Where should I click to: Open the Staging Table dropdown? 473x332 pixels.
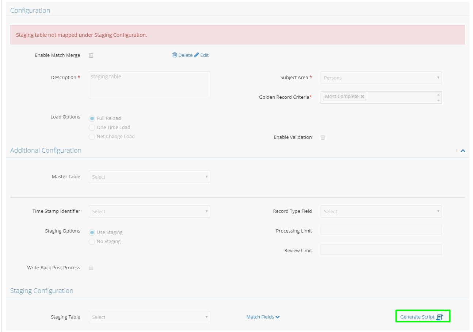point(149,317)
